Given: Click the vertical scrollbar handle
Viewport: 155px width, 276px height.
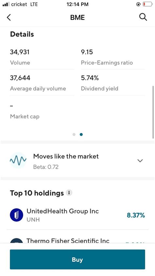Looking at the screenshot, I should click(153, 112).
